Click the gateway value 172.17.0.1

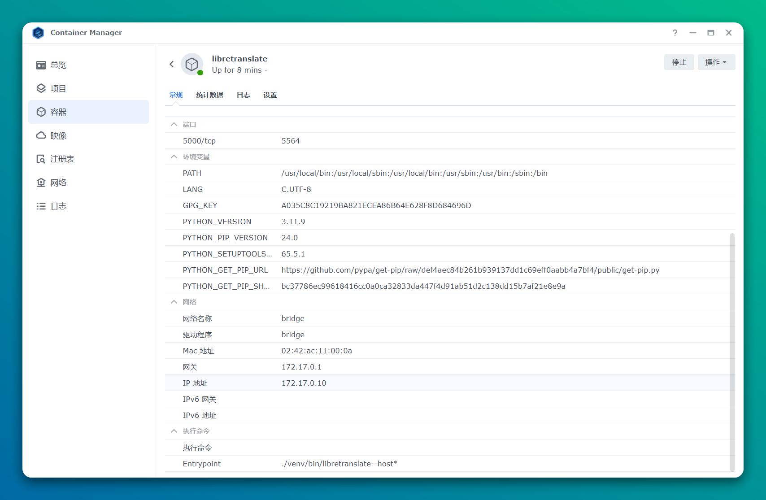(301, 367)
